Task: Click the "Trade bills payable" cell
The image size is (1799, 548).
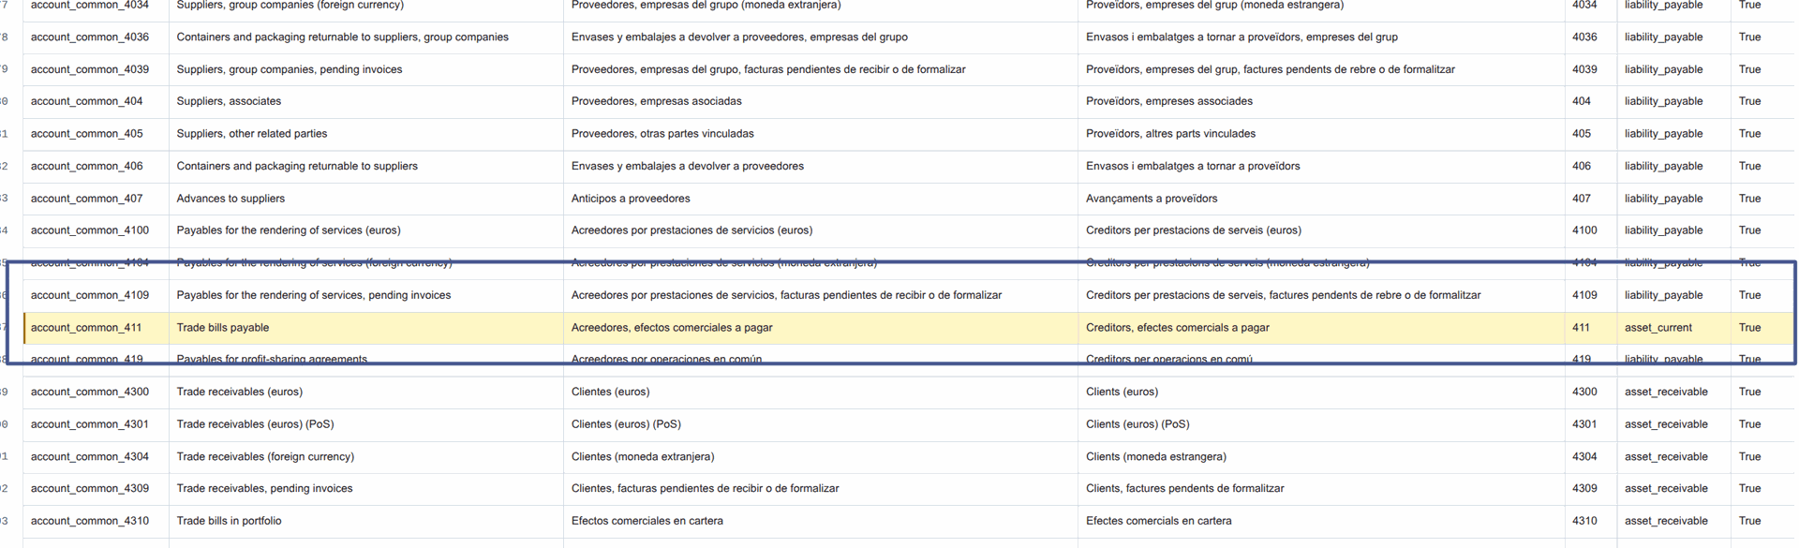Action: click(x=223, y=328)
